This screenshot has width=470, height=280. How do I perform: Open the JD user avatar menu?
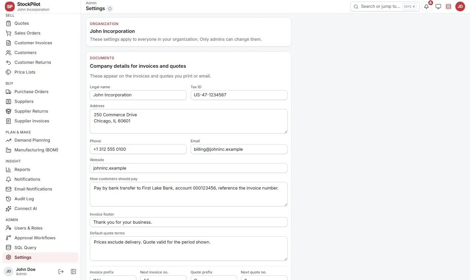(460, 7)
